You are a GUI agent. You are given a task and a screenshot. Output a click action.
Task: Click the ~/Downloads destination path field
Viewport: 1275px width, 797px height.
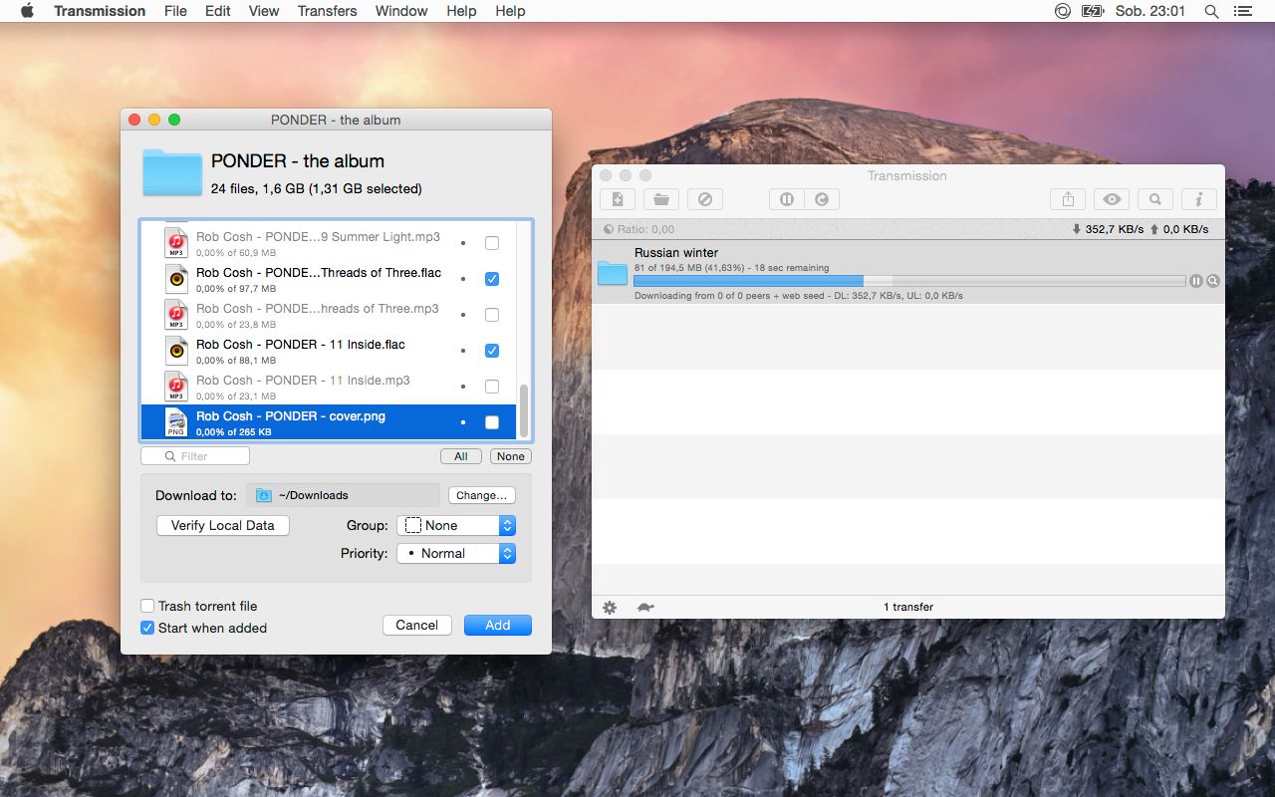tap(344, 495)
